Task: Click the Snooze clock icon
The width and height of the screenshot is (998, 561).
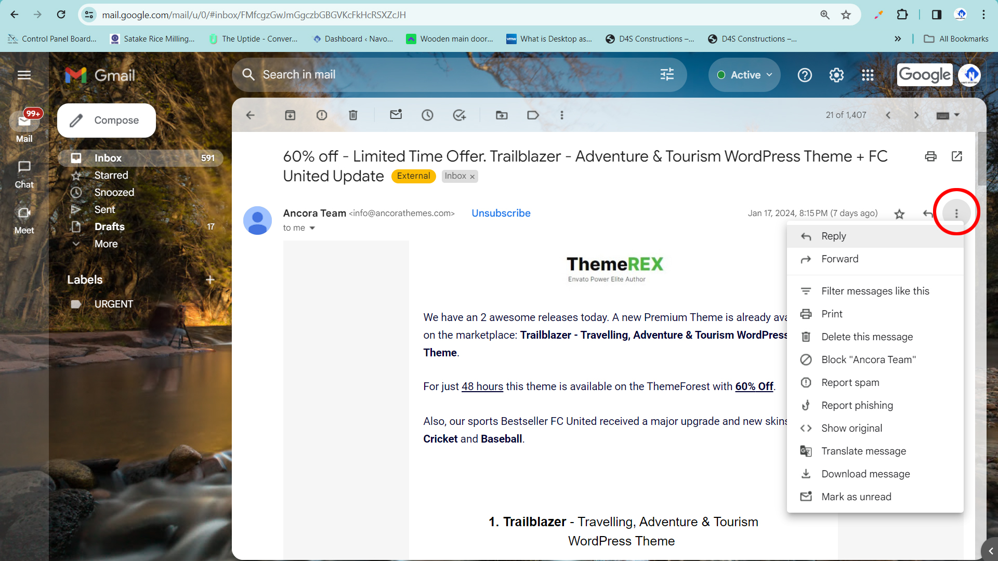Action: click(427, 115)
